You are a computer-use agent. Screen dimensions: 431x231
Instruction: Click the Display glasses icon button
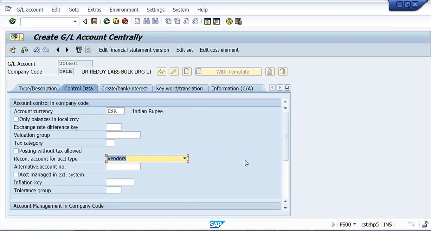coord(162,72)
